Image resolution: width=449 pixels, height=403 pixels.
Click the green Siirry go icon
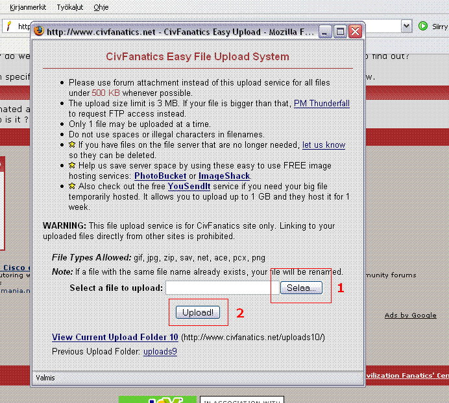click(x=422, y=26)
